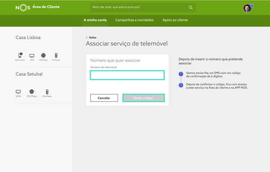Click 'Área de Cliente' title text
This screenshot has height=172, width=270.
[46, 7]
